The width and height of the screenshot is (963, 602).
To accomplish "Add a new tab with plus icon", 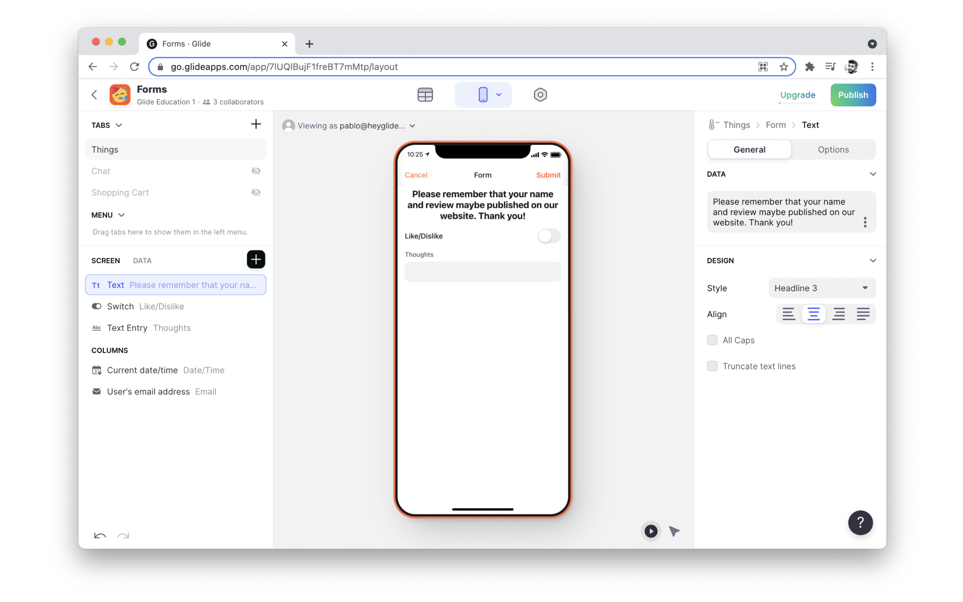I will (255, 124).
